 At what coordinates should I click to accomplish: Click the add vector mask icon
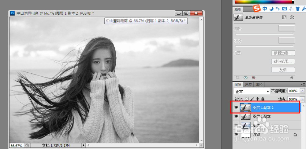point(292,17)
